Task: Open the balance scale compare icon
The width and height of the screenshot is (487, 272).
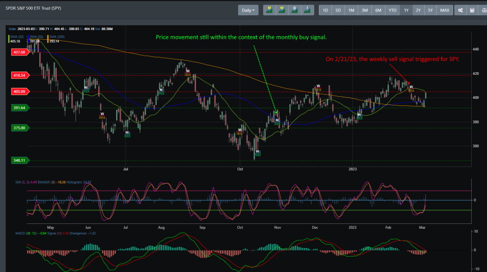Action: tap(483, 10)
